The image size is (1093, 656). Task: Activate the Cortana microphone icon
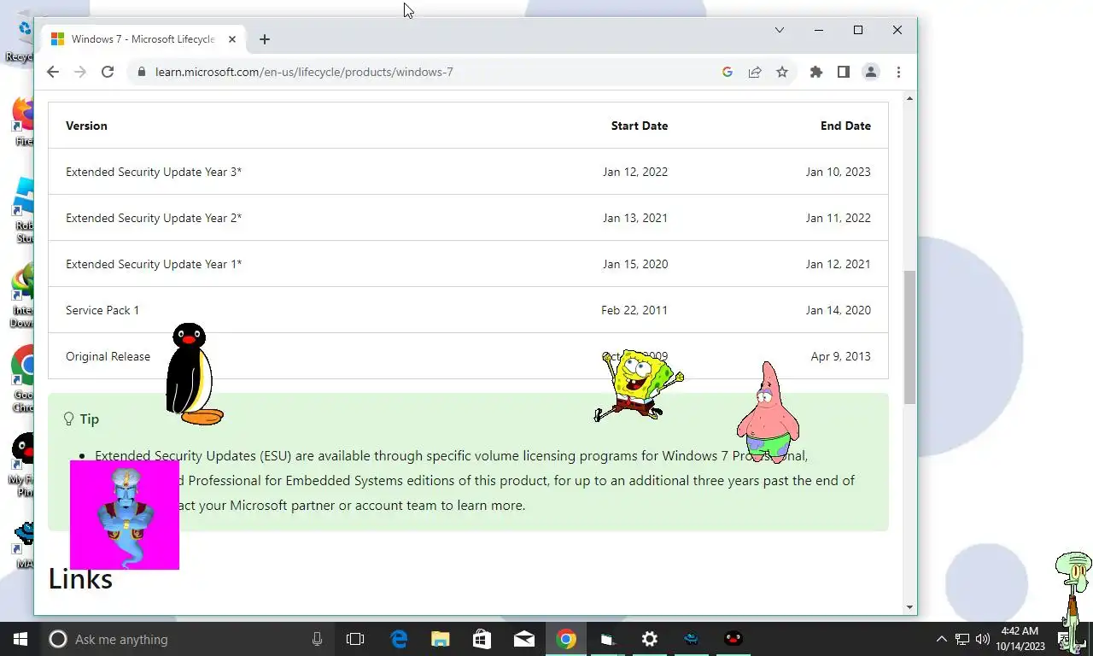coord(317,639)
